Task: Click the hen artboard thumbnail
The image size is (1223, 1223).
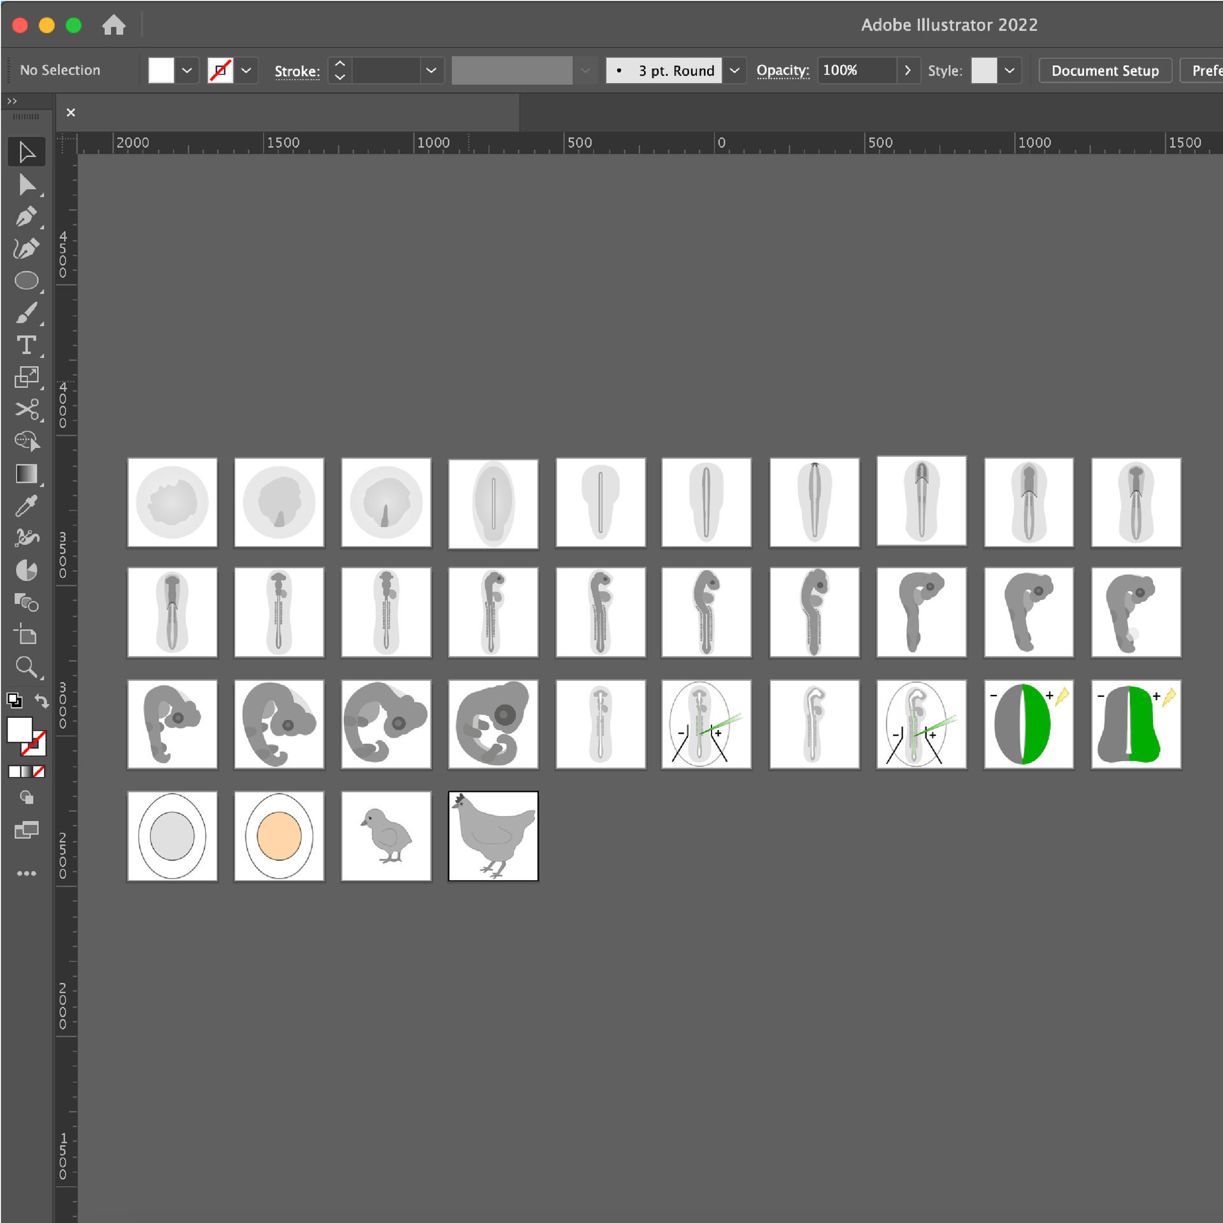Action: click(493, 836)
